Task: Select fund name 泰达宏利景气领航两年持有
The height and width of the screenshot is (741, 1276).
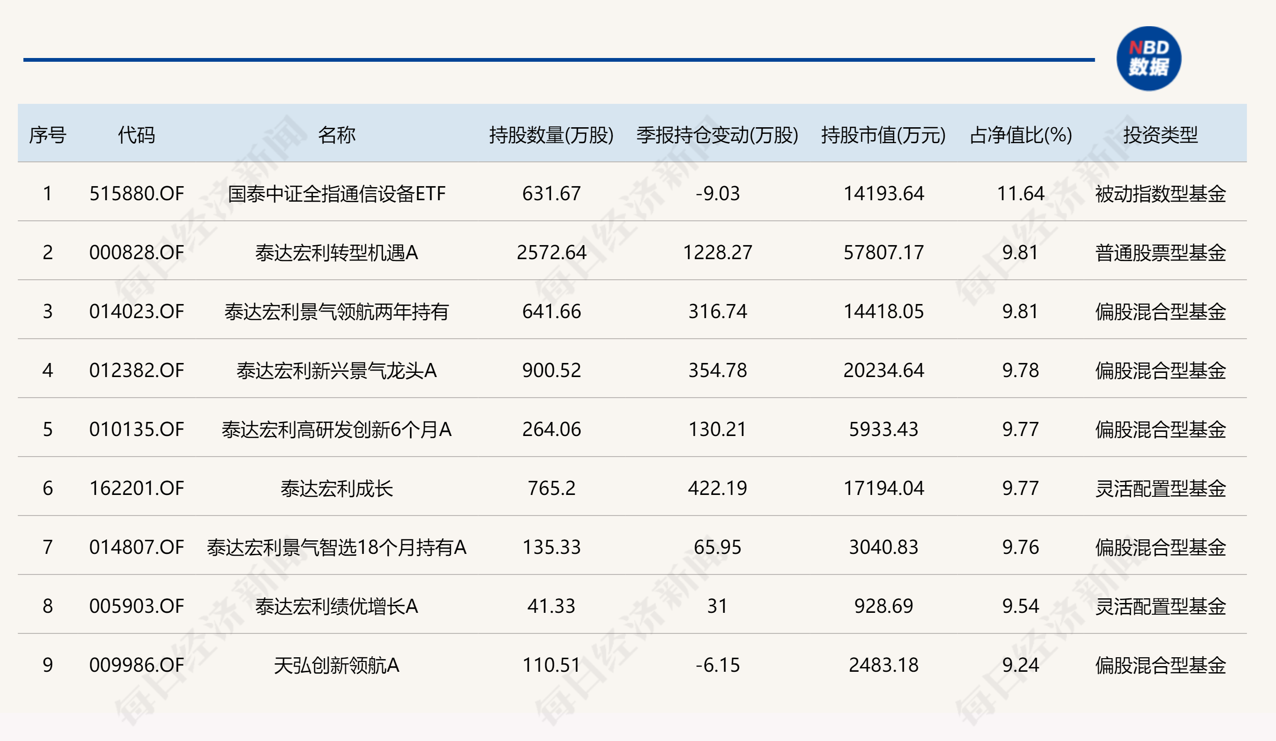Action: [x=337, y=312]
